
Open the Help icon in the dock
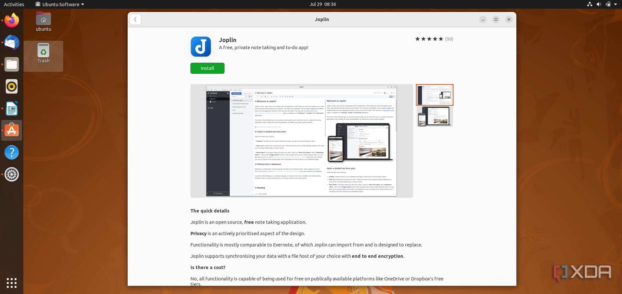pos(12,152)
